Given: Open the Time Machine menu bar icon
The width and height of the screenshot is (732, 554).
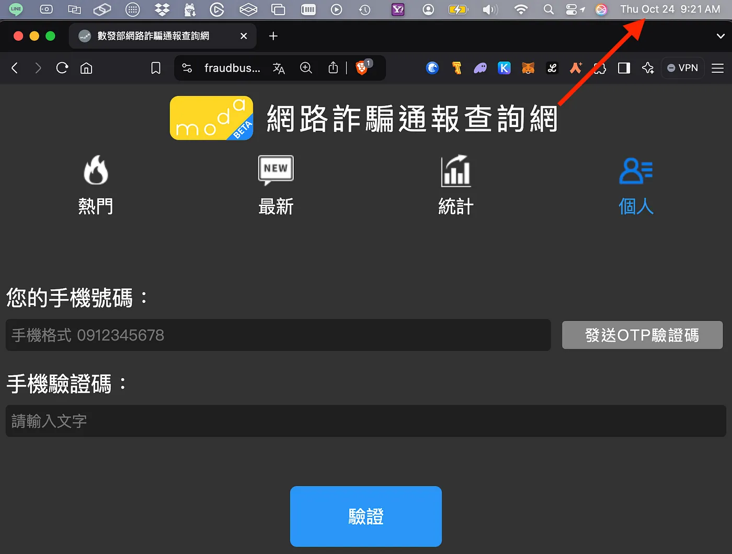Looking at the screenshot, I should (x=364, y=9).
